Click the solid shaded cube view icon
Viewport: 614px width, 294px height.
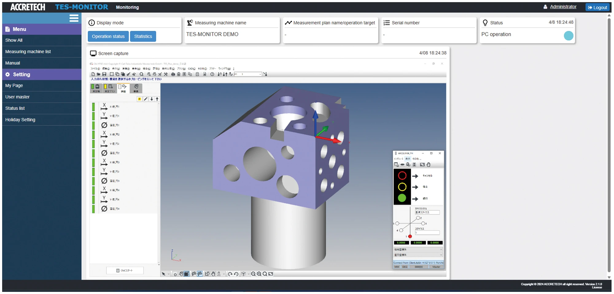coord(186,274)
